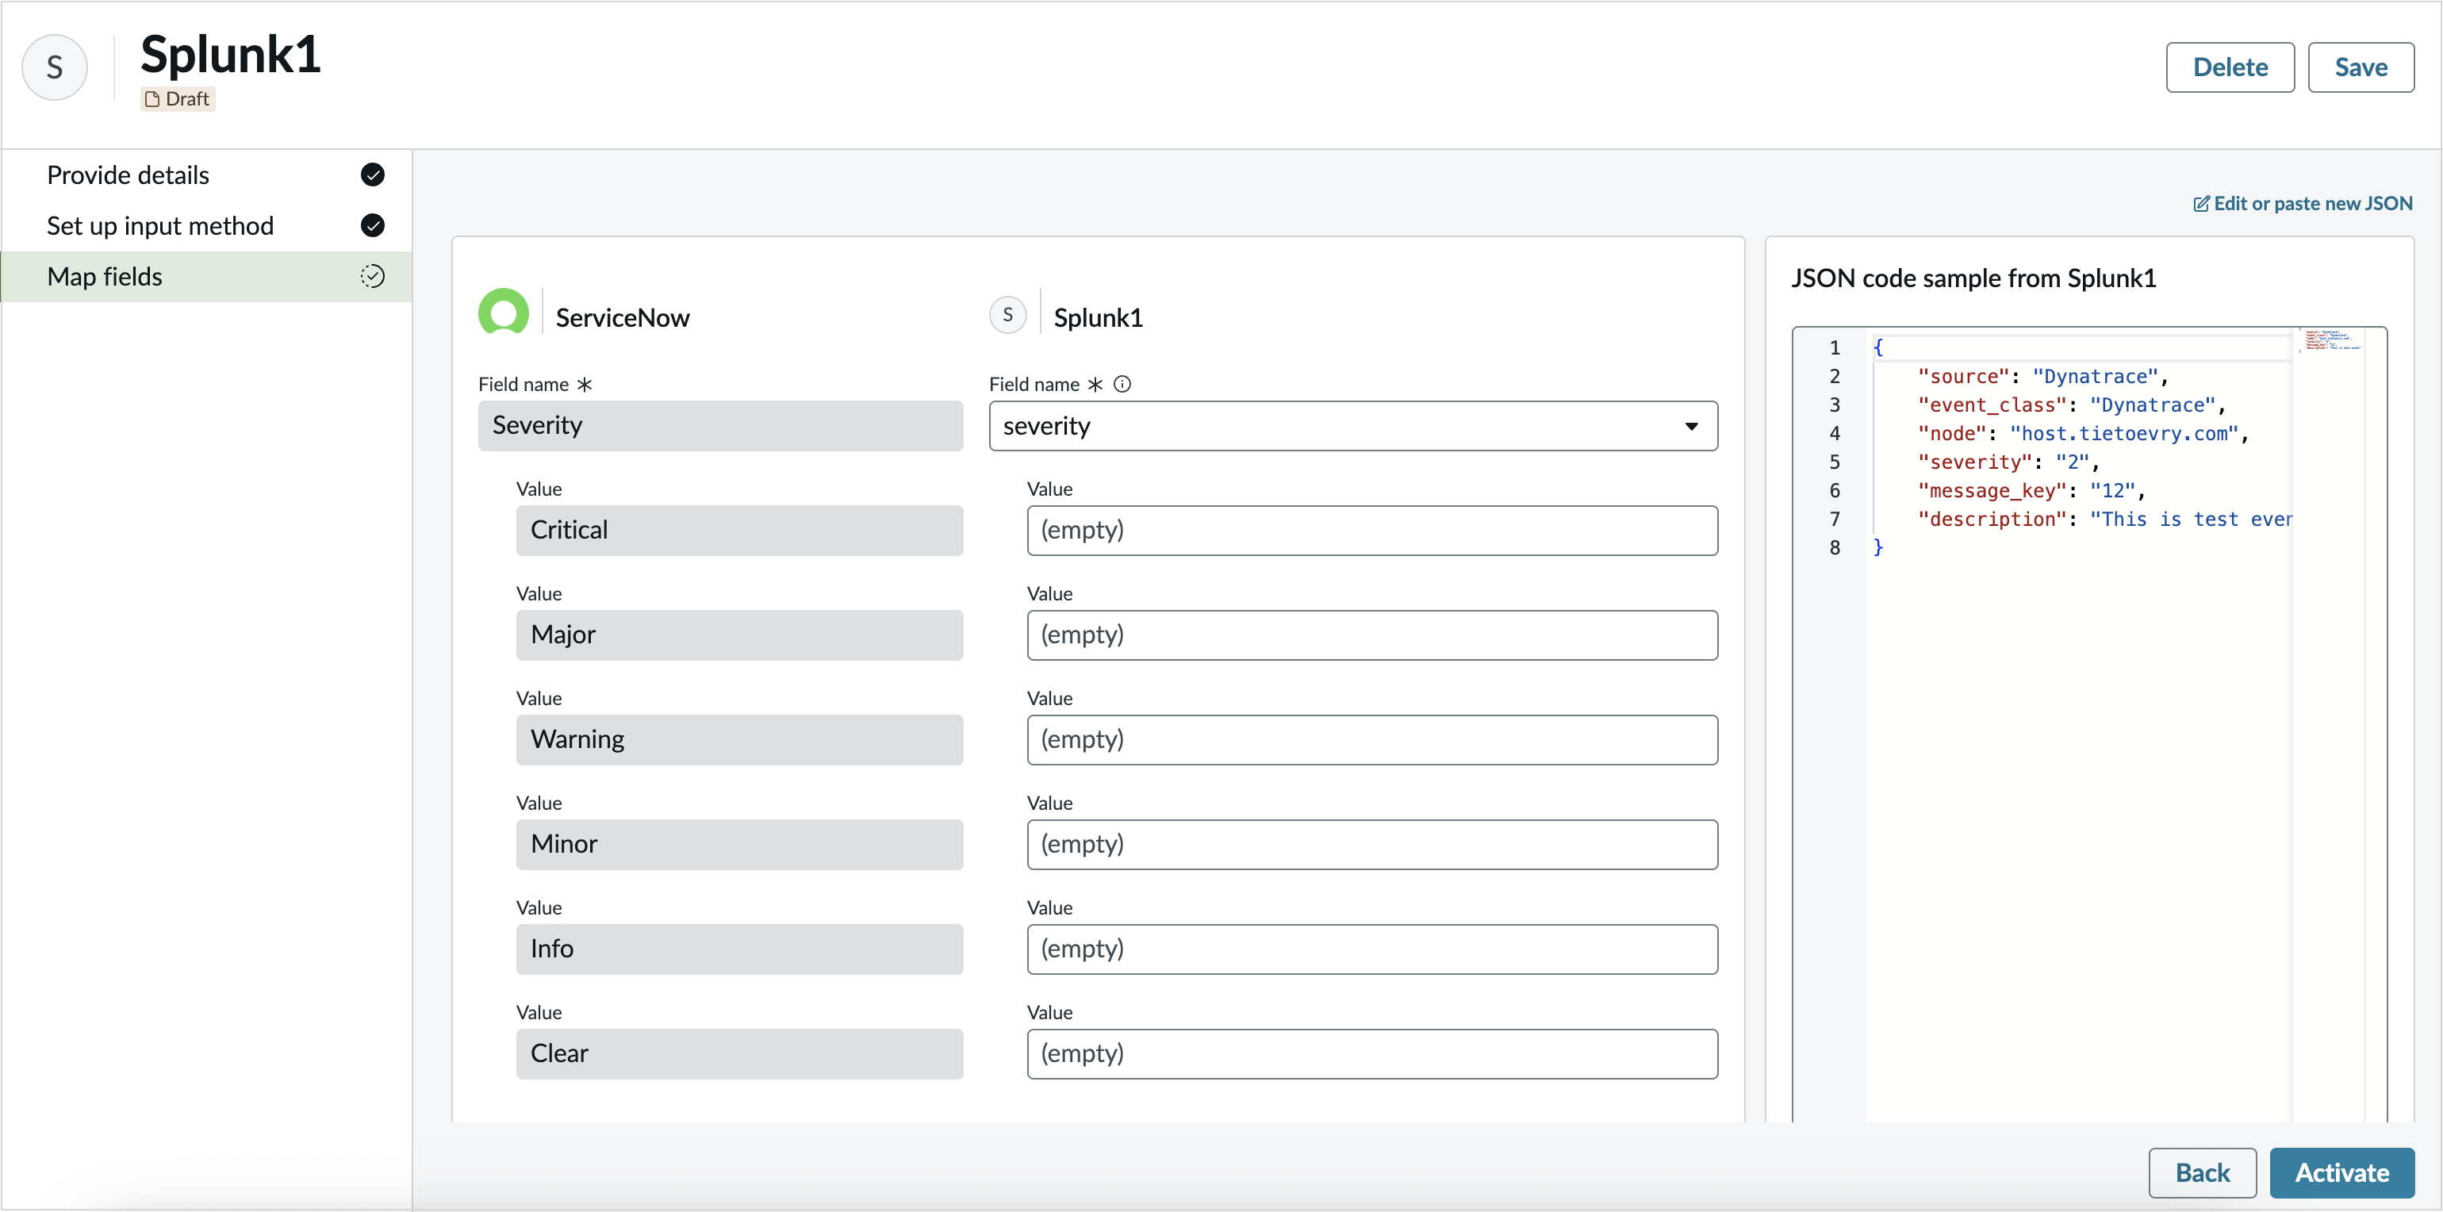Image resolution: width=2443 pixels, height=1212 pixels.
Task: Click line number 1 in JSON editor
Action: pos(1834,348)
